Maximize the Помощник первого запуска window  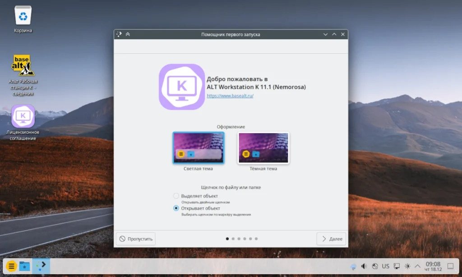(334, 34)
